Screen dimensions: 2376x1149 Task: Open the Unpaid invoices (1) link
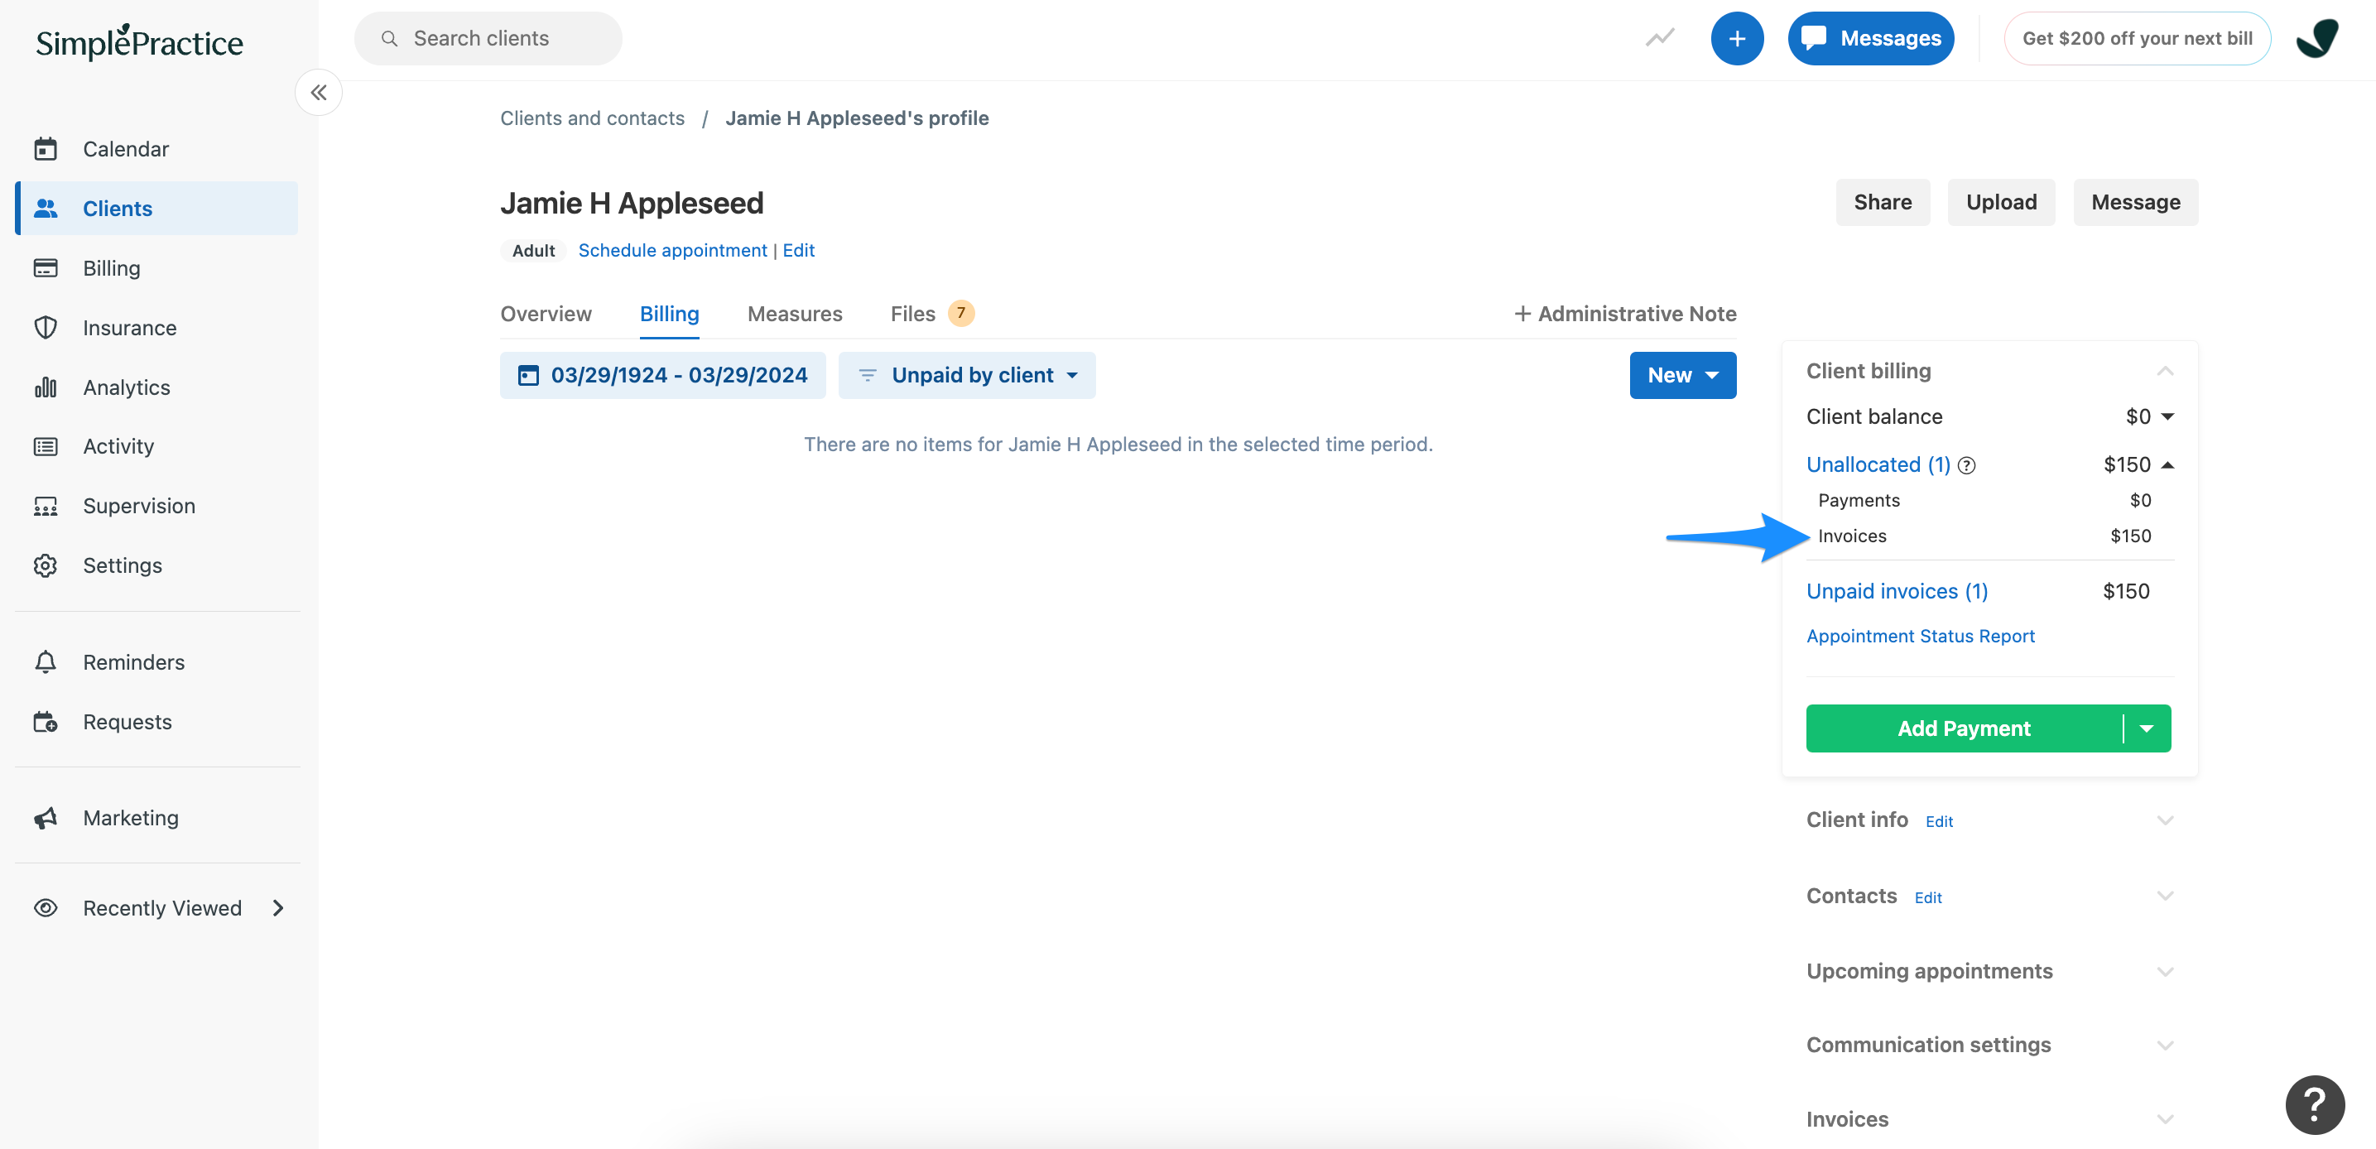(1897, 592)
